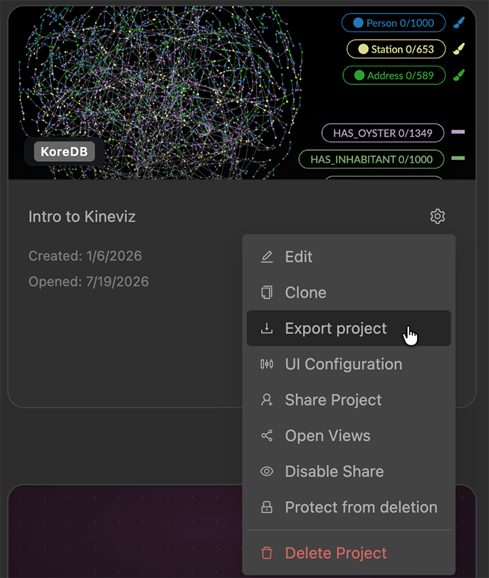Screen dimensions: 489x578
Task: Click the yellow Station style brush icon
Action: click(459, 49)
